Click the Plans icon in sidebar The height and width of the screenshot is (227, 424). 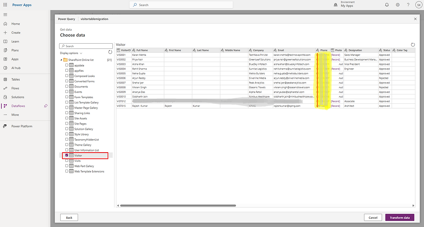[5, 50]
